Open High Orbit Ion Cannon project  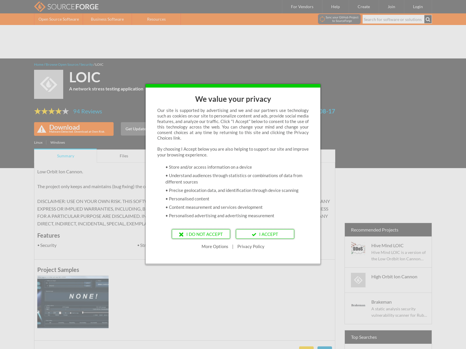pyautogui.click(x=394, y=277)
